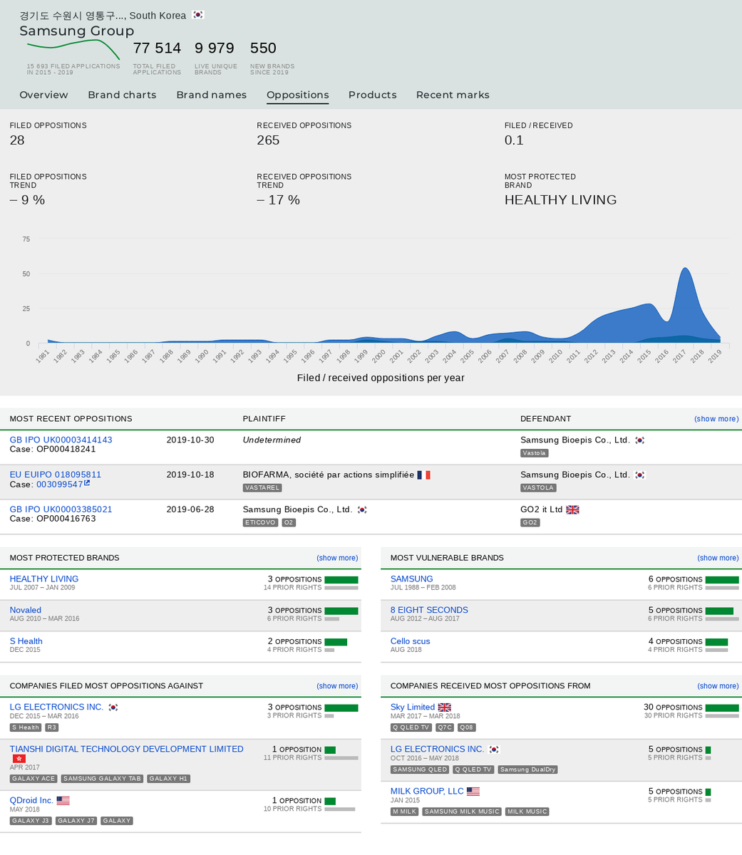Image resolution: width=742 pixels, height=855 pixels.
Task: Click green oppositions bar for HEALTHY LIVING
Action: [x=341, y=580]
